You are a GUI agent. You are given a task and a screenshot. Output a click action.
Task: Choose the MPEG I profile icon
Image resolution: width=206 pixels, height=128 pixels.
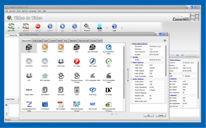(x=45, y=47)
